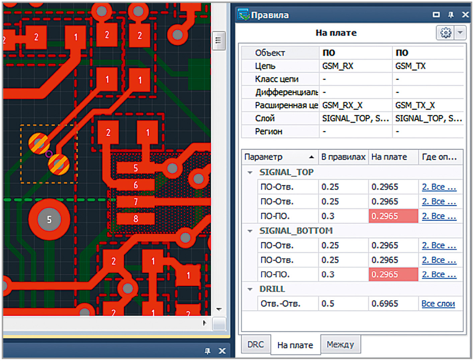Viewport: 474px width, 361px height.
Task: Pin the bottom docked panel
Action: click(208, 351)
